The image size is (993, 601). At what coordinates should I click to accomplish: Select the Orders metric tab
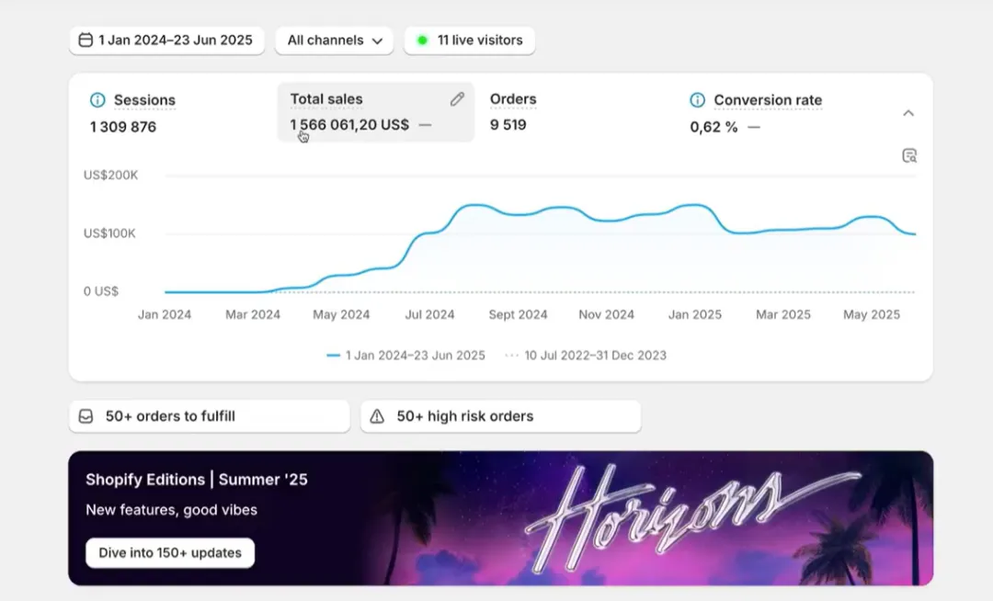513,99
